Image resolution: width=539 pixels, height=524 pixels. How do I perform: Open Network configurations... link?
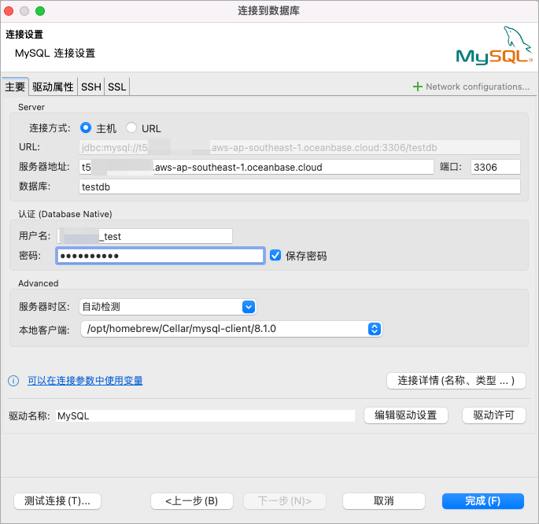pos(478,87)
